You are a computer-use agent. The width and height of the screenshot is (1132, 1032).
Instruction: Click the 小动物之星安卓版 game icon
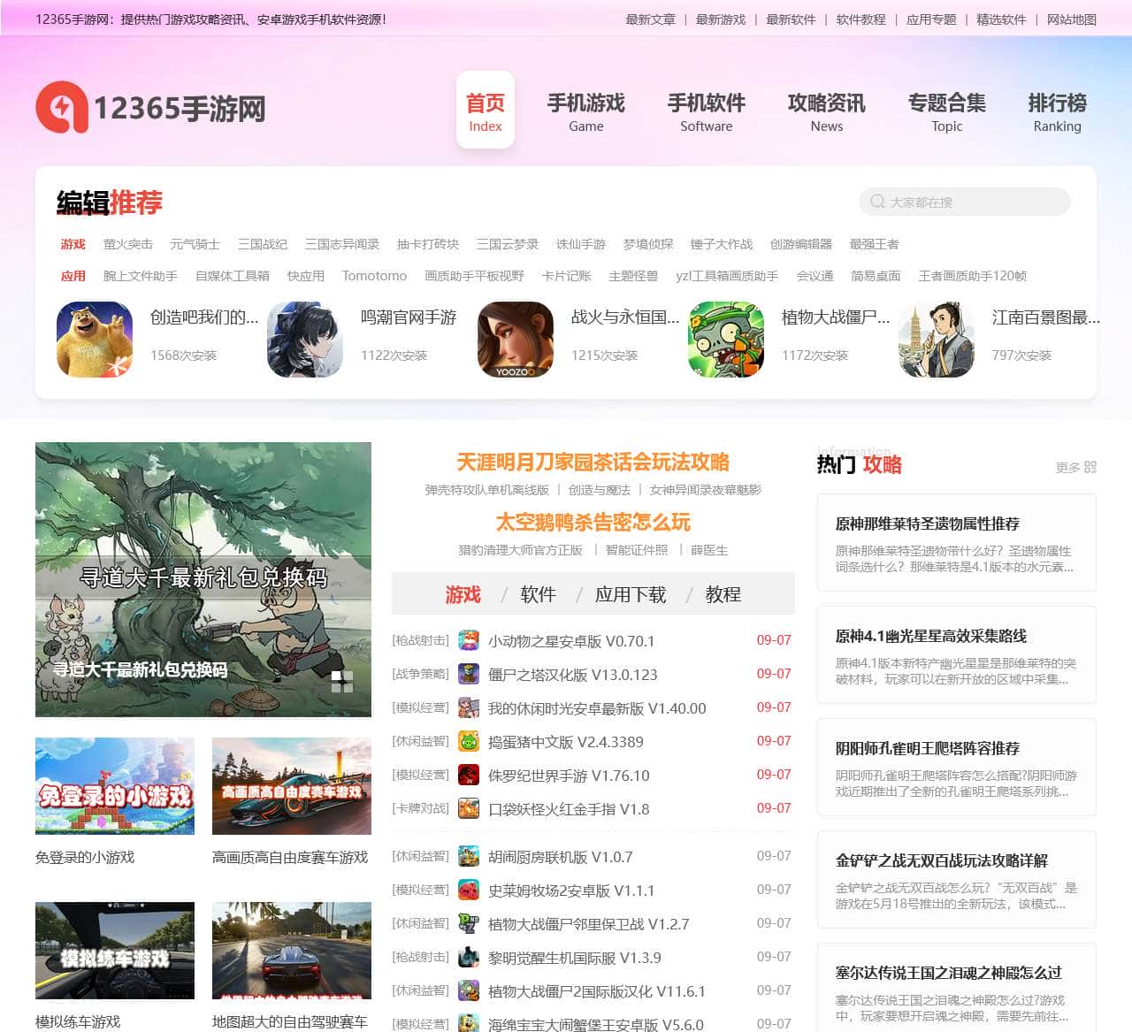click(469, 640)
